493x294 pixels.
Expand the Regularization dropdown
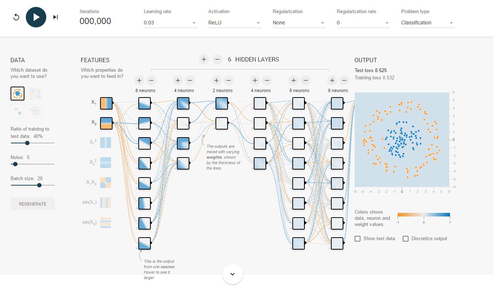[299, 23]
